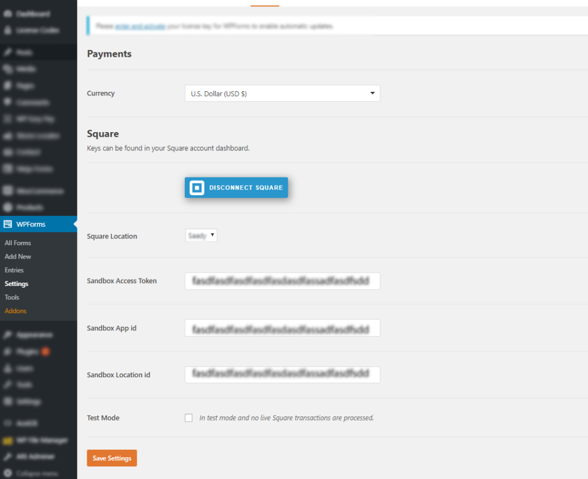Click Disconnect Square
The height and width of the screenshot is (479, 588).
[245, 187]
